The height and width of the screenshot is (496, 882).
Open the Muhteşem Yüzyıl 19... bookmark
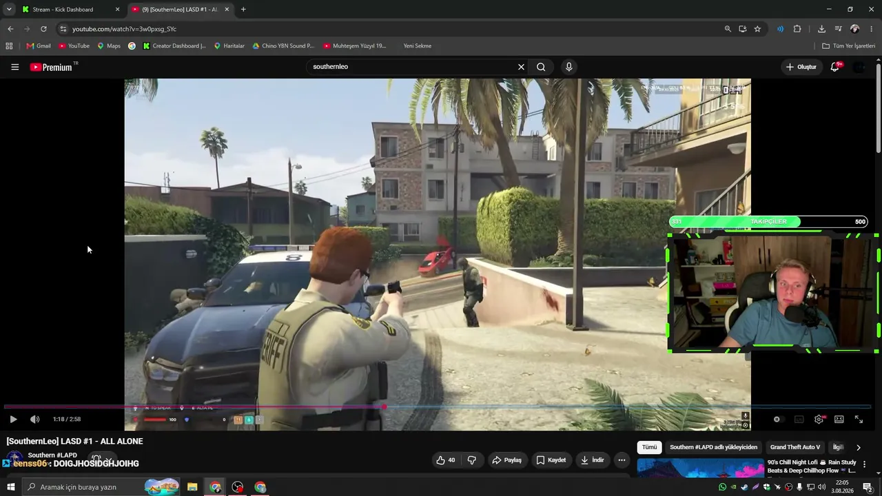click(x=355, y=46)
